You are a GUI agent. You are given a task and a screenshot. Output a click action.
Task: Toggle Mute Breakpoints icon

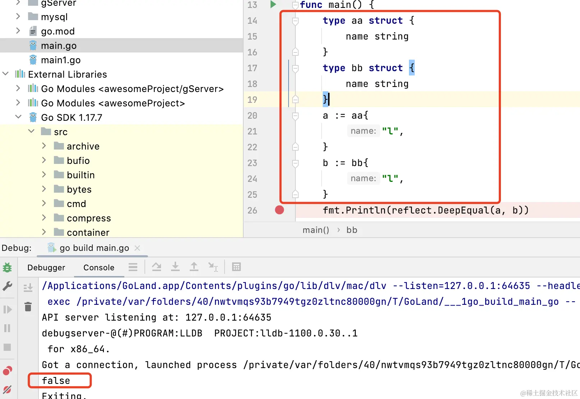tap(7, 389)
